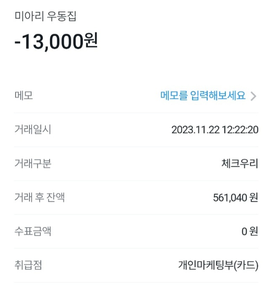Tap the '체크우리' transaction type value
This screenshot has width=270, height=294.
[x=239, y=163]
